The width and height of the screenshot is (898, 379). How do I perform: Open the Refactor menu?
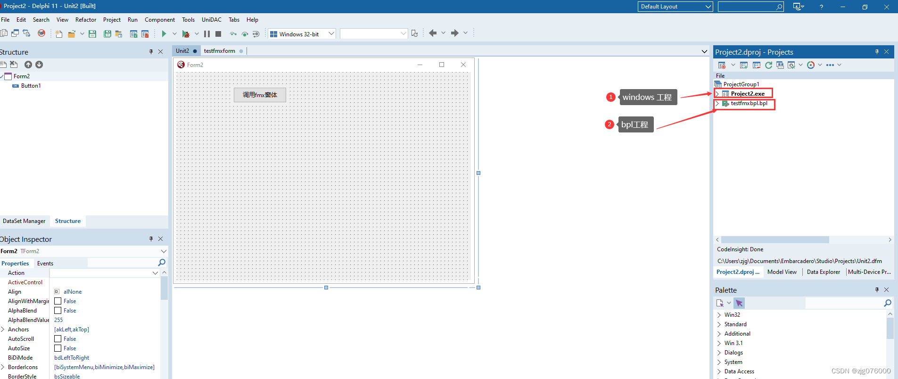tap(86, 20)
